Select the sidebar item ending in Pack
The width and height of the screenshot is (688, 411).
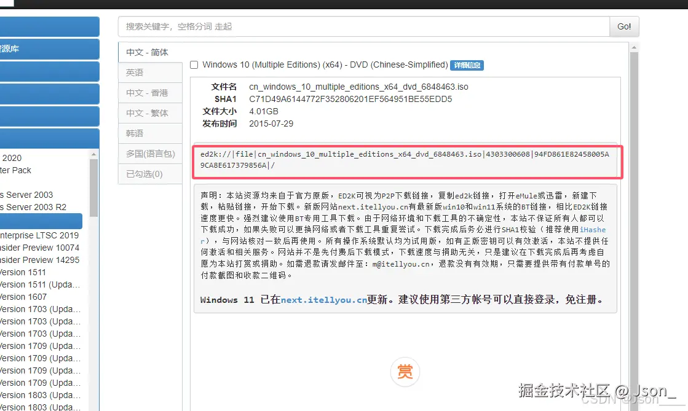click(x=16, y=170)
